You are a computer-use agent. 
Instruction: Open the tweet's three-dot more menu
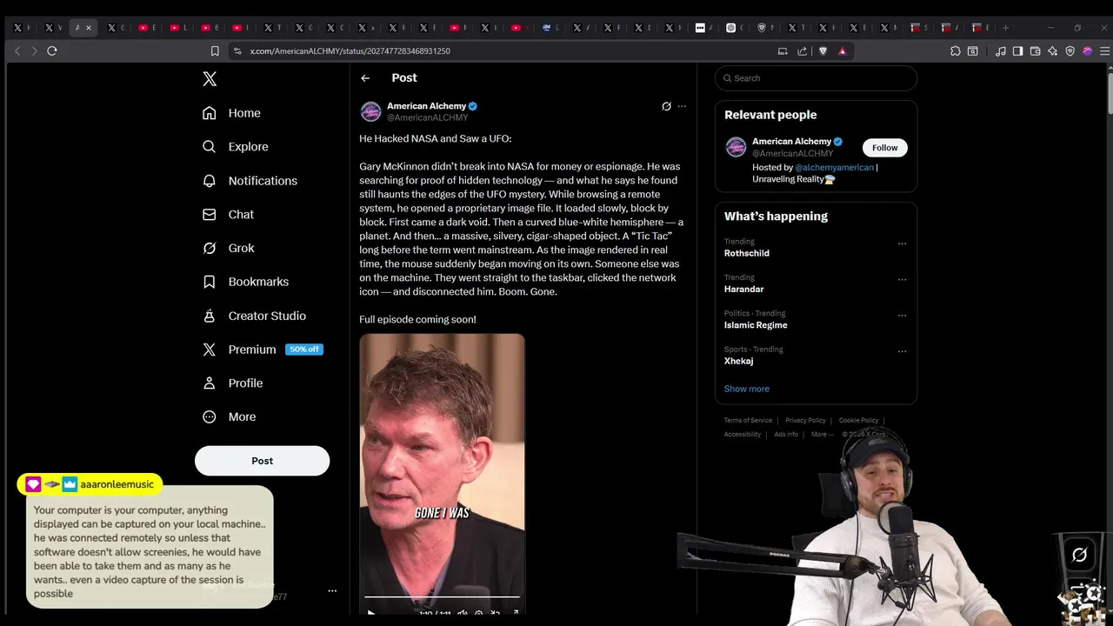682,106
